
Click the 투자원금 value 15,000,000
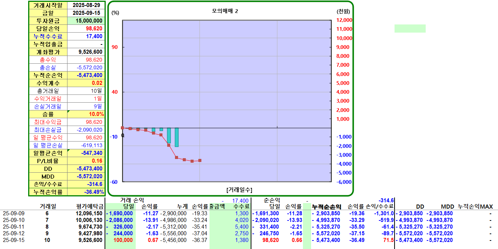tap(86, 21)
